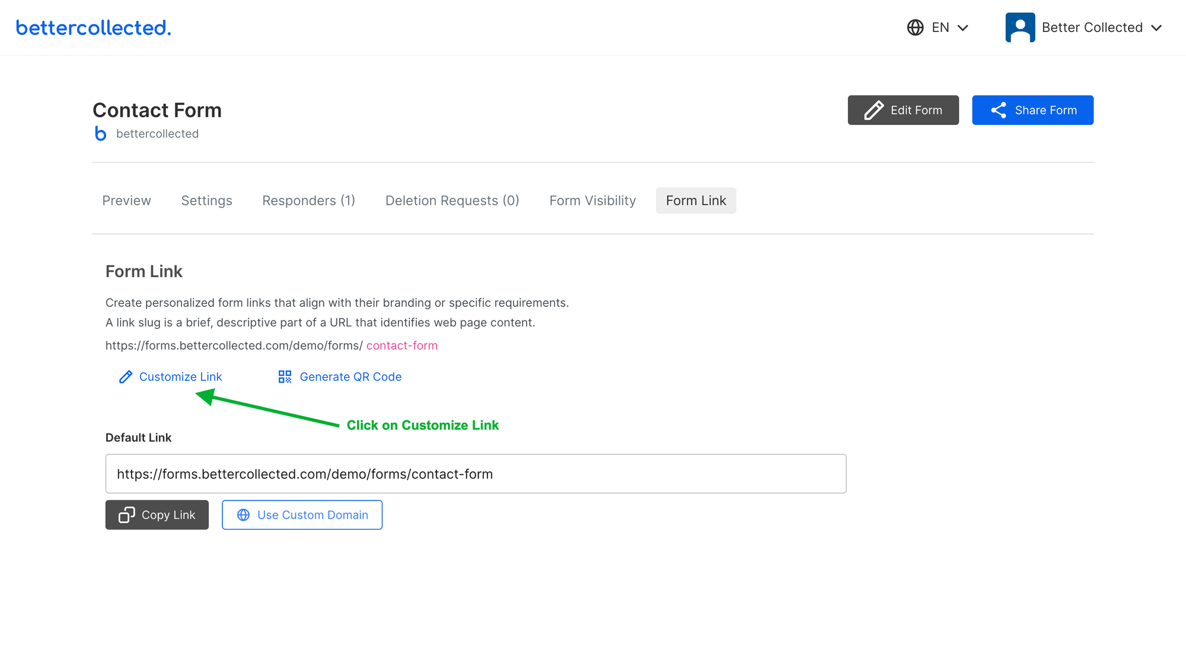Expand the chevron next to Better Collected
The height and width of the screenshot is (648, 1186).
[x=1158, y=27]
